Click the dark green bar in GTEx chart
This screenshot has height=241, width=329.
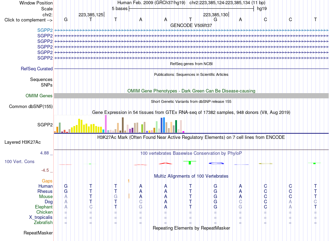(176, 126)
